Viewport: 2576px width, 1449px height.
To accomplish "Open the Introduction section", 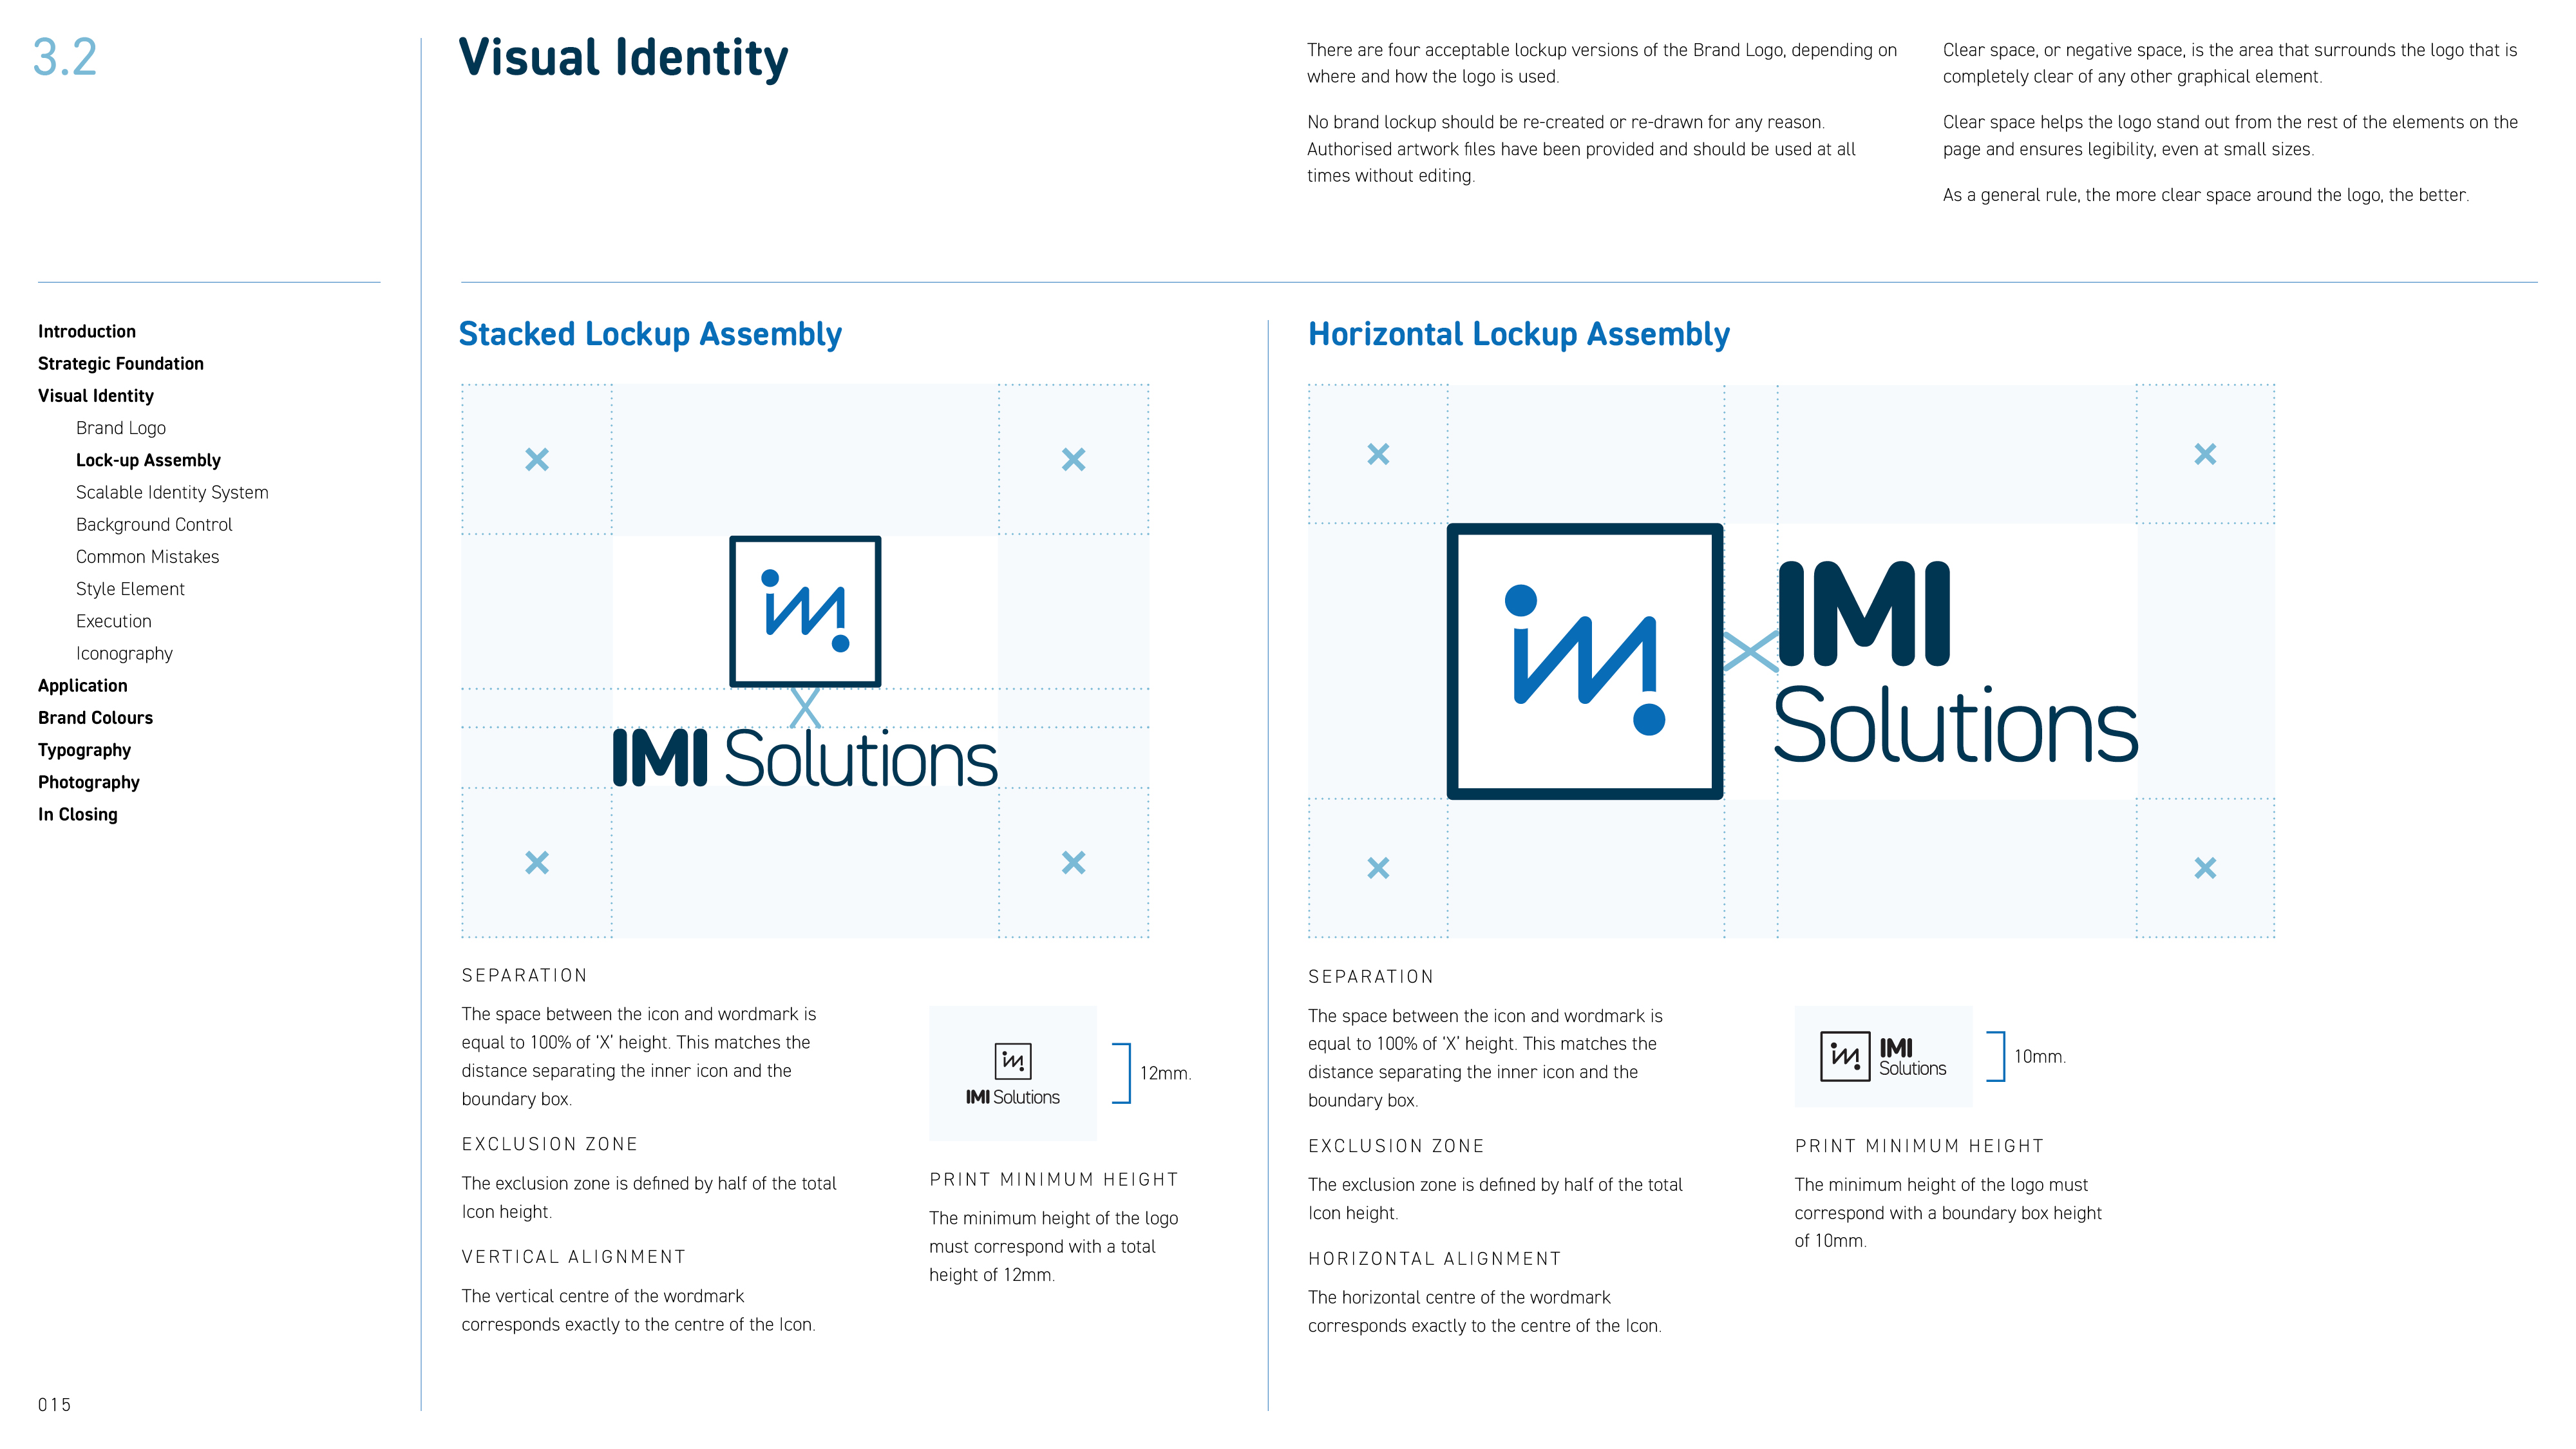I will [x=87, y=331].
